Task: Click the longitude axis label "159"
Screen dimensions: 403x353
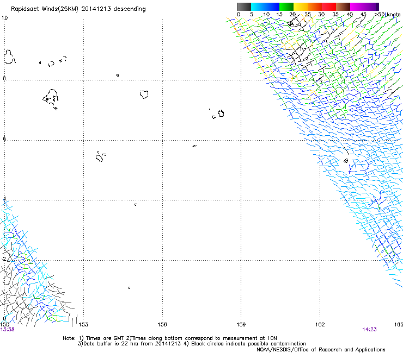Action: (x=241, y=325)
